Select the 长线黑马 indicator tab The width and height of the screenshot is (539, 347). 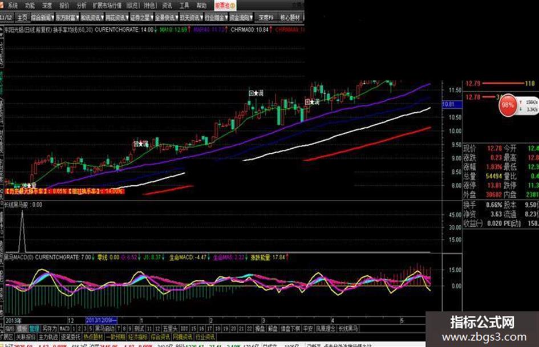point(348,328)
